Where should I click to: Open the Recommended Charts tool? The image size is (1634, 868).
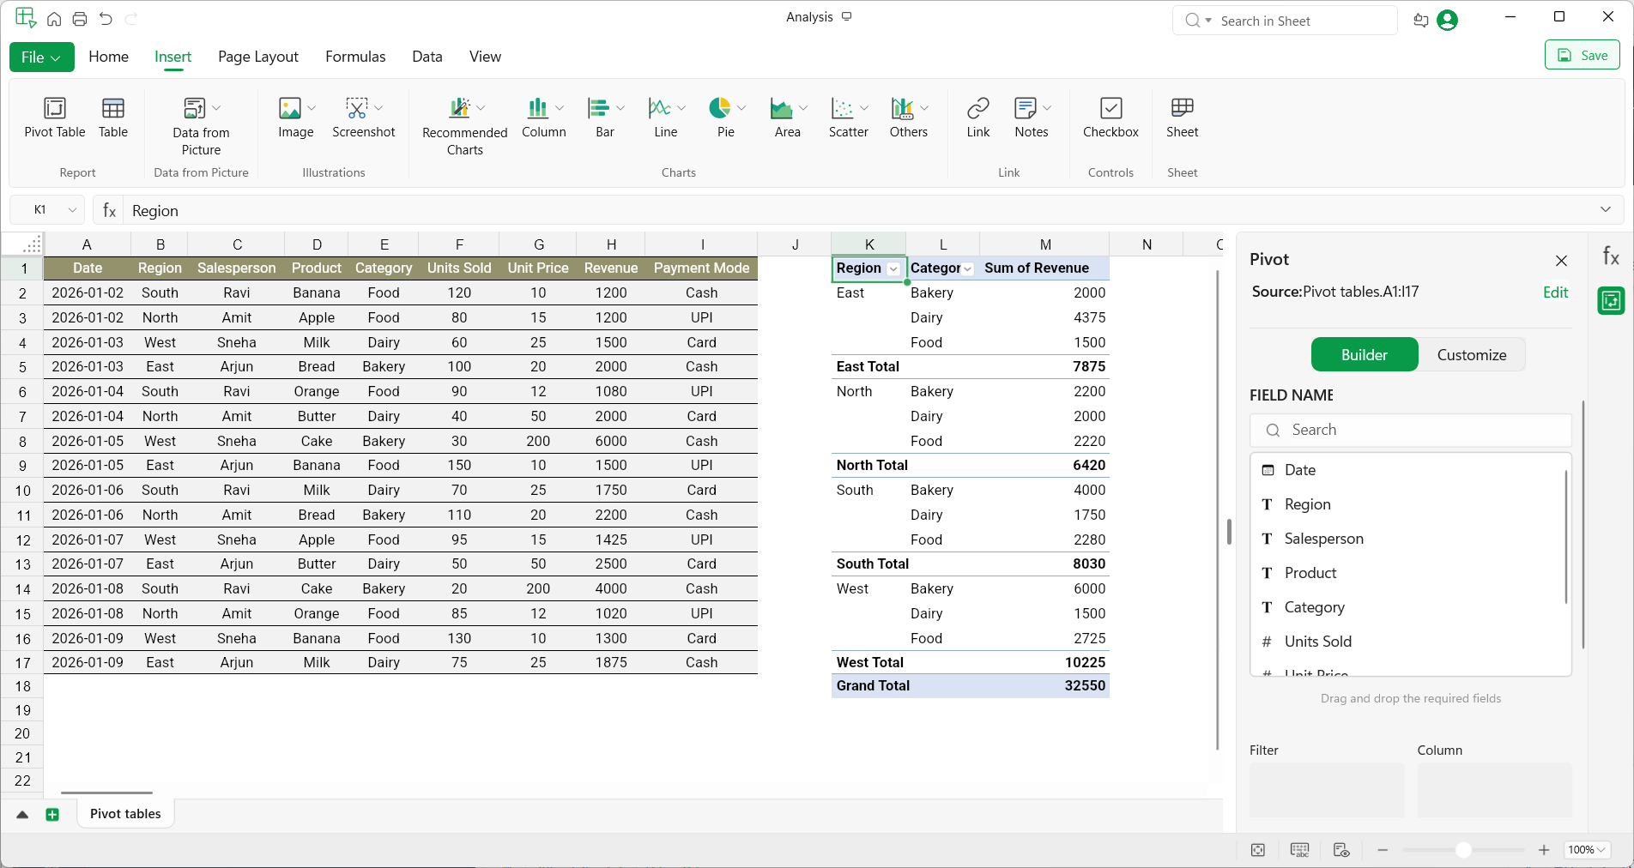[460, 108]
